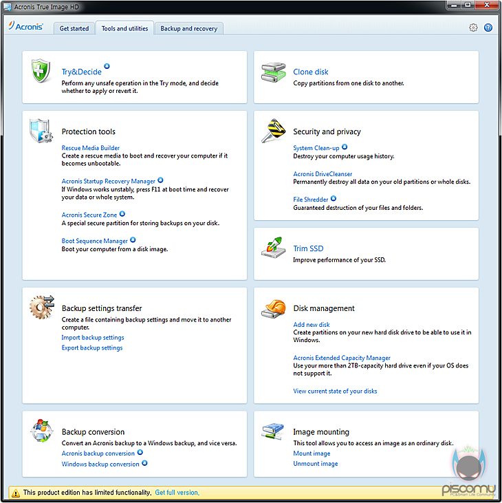Screen dimensions: 502x503
Task: Click the Disk management heading
Action: (324, 308)
